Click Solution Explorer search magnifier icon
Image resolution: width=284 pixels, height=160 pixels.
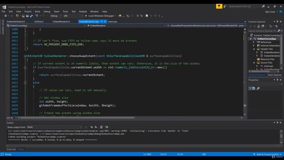279,31
